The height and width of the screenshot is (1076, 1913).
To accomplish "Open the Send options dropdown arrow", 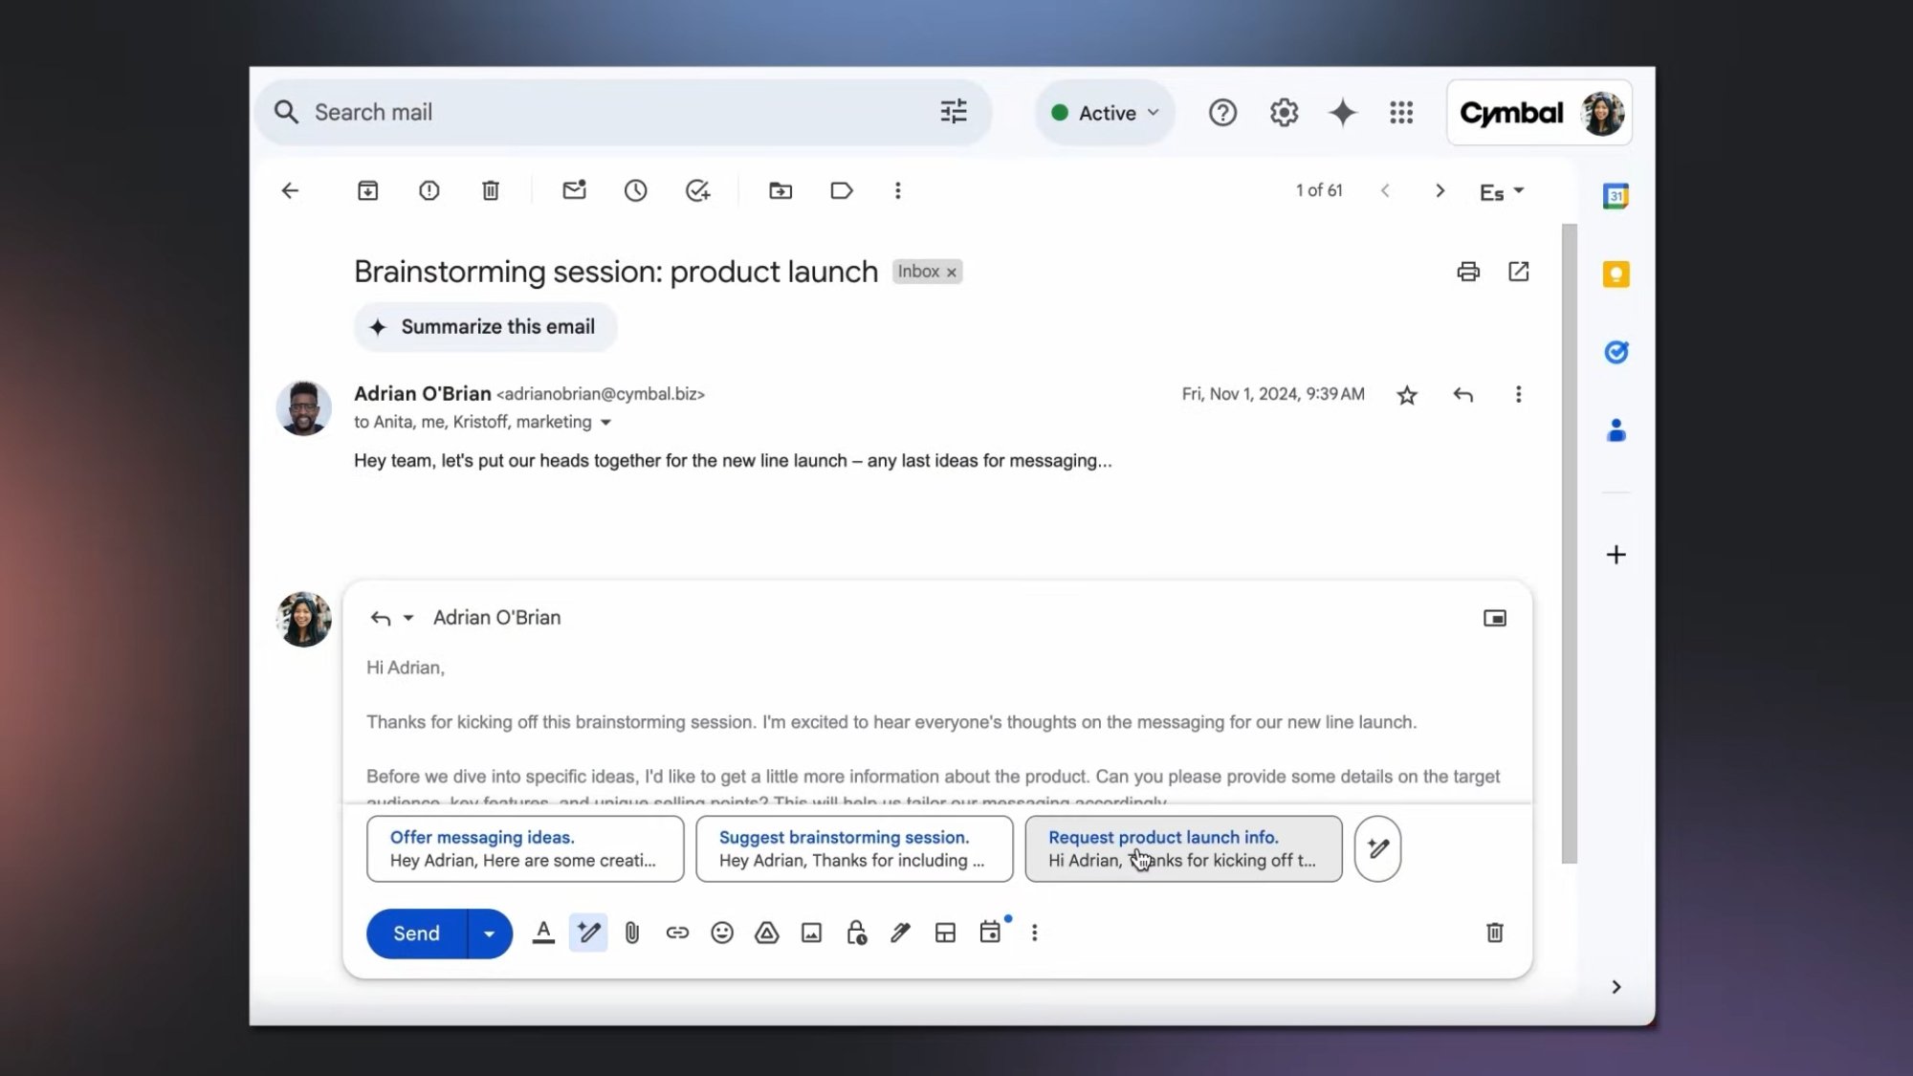I will click(488, 933).
